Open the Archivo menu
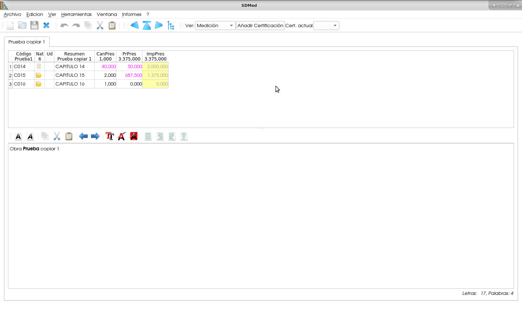Screen dimensions: 522x313 pos(12,14)
